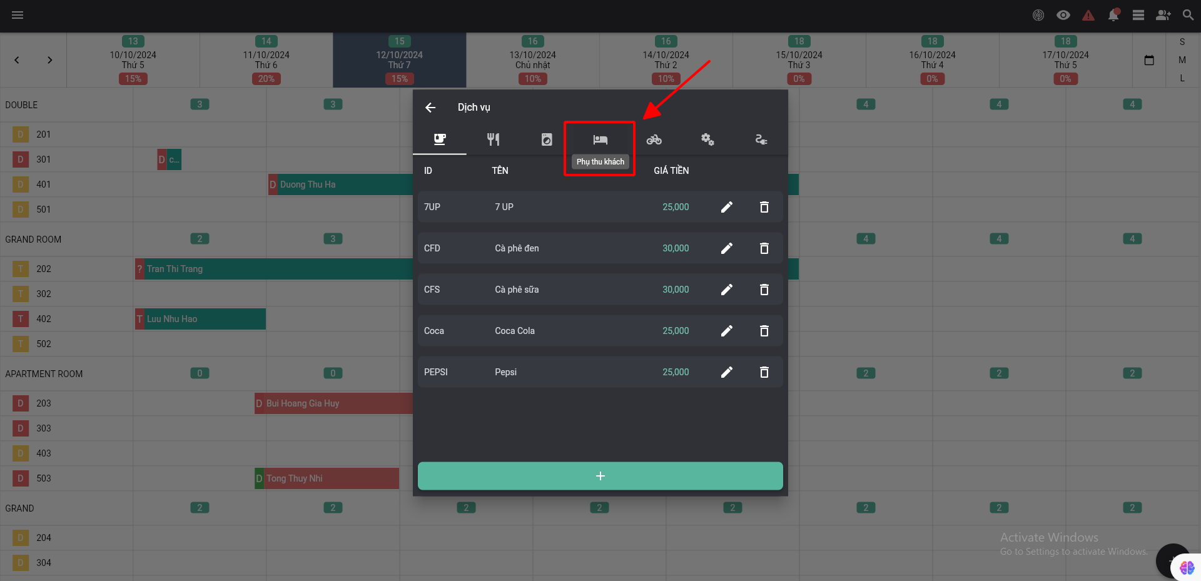Select the 15/10/2024 date column header
This screenshot has height=581, width=1201.
[799, 60]
